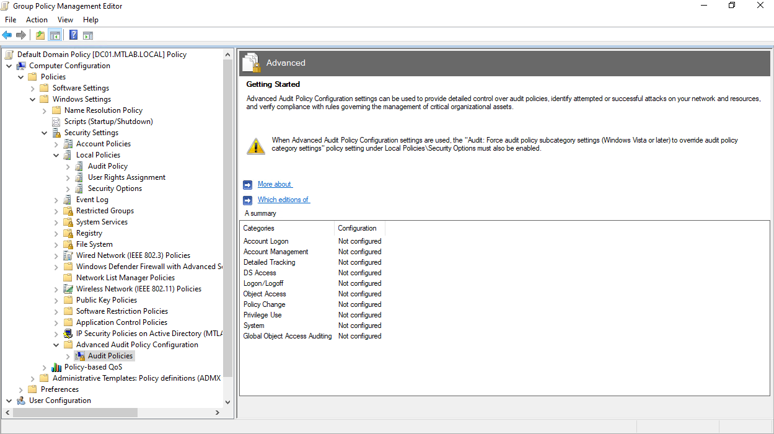Image resolution: width=774 pixels, height=434 pixels.
Task: Select the Logon/Logoff category row
Action: point(312,283)
